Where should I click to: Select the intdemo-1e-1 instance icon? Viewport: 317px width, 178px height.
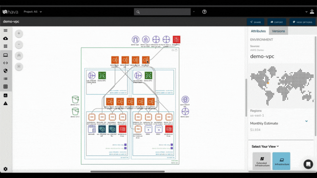click(138, 117)
